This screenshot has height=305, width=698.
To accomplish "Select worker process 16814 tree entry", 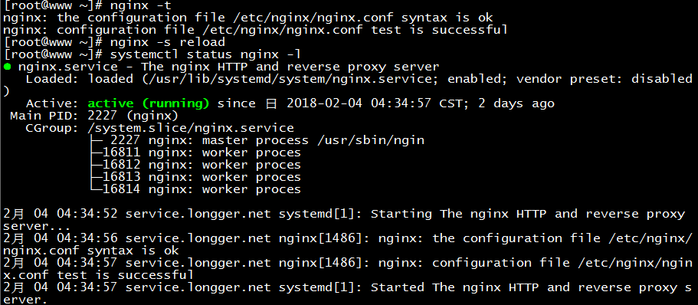I will pyautogui.click(x=196, y=190).
